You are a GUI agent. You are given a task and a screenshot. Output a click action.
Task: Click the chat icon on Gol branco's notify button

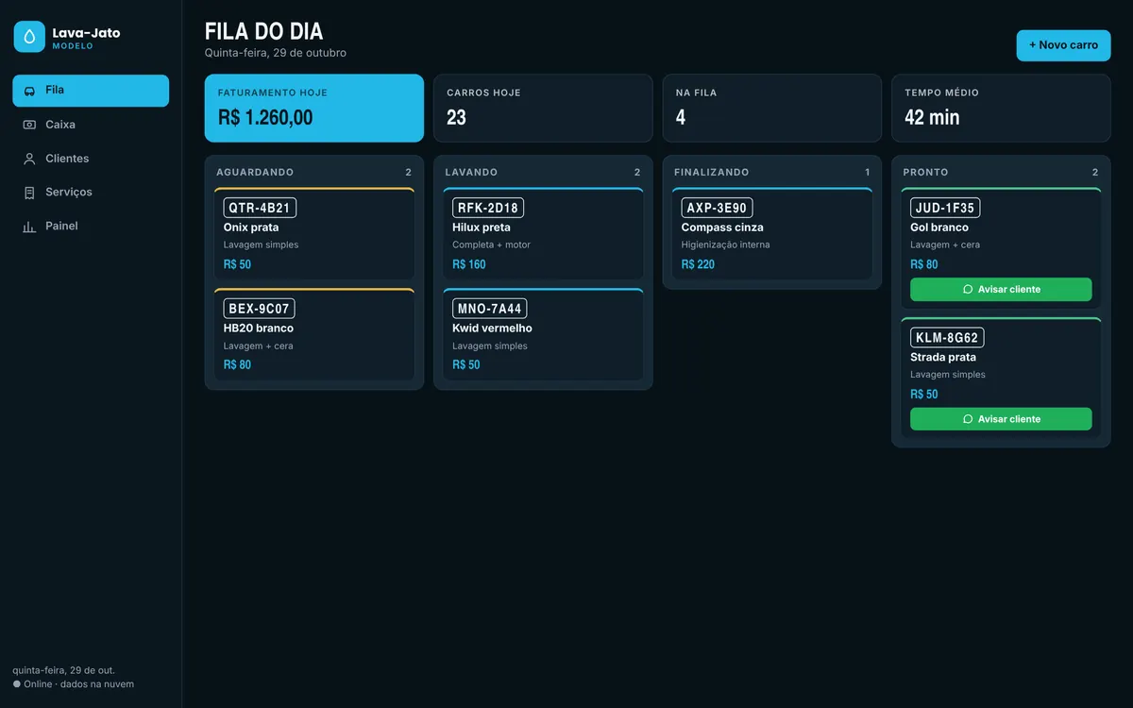(968, 290)
